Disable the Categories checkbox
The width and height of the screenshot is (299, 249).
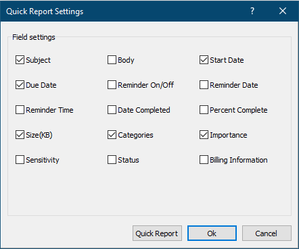(112, 135)
